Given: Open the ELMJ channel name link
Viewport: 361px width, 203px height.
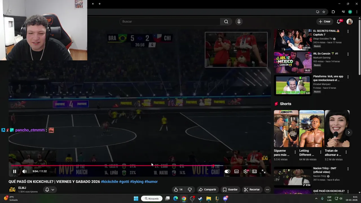Looking at the screenshot, I should coord(22,188).
